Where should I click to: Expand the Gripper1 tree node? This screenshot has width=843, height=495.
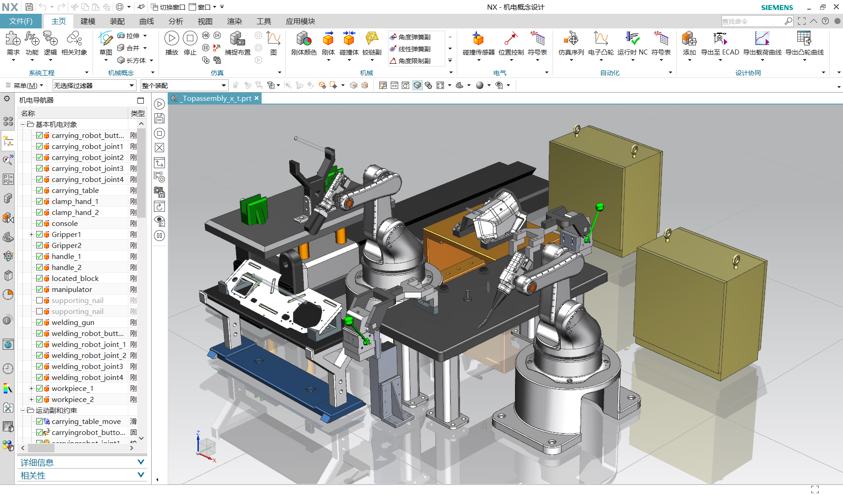coord(31,234)
